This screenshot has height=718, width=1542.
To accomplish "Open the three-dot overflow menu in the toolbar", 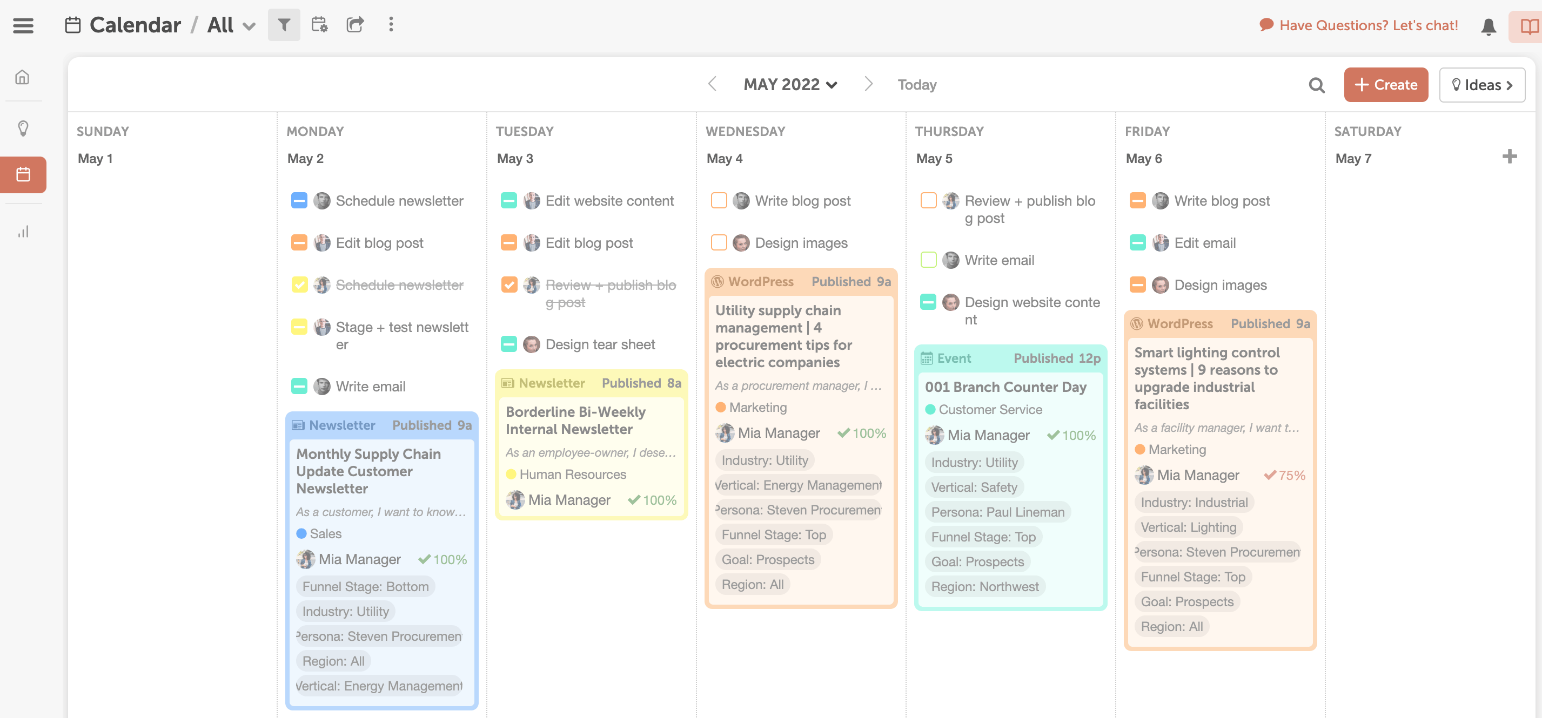I will (x=391, y=24).
